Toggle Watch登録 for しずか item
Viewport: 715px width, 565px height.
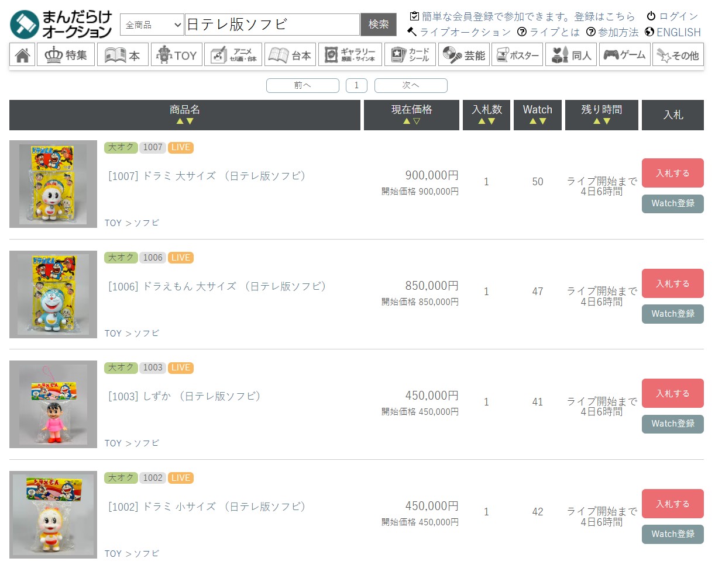(x=672, y=424)
